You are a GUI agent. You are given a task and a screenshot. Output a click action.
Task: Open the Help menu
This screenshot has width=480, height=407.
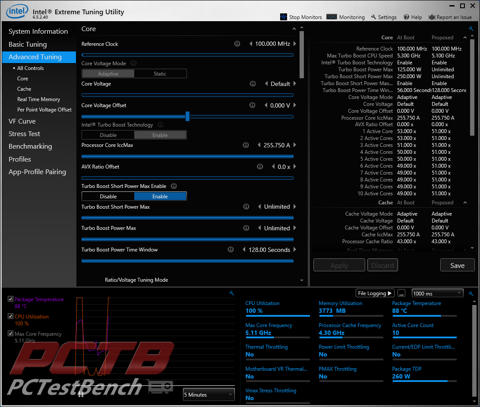point(413,17)
